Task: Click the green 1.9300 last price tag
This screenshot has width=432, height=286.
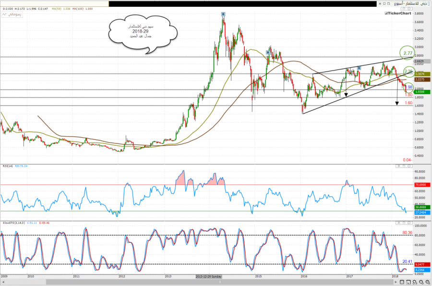Action: click(422, 92)
